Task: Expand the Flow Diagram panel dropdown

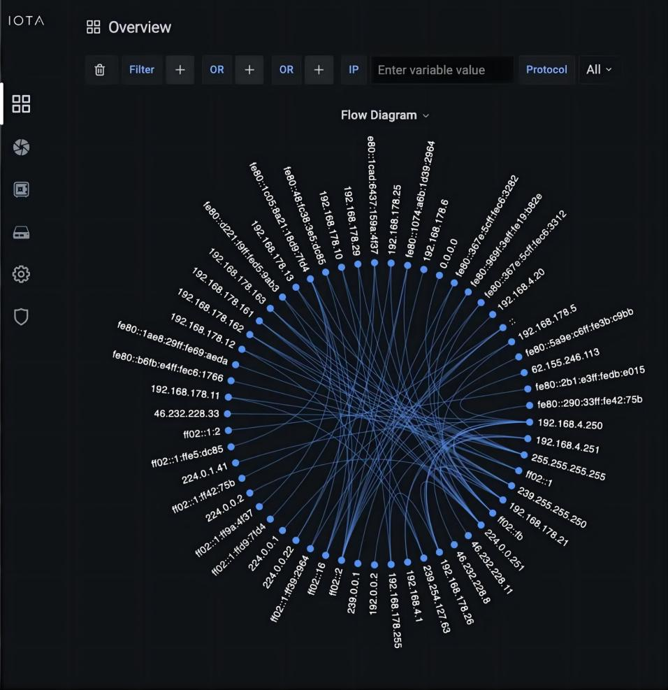Action: (385, 115)
